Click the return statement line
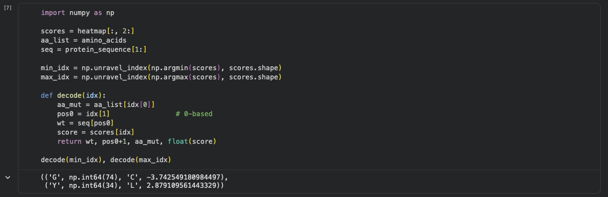Screen dimensions: 608x197 tap(136, 141)
